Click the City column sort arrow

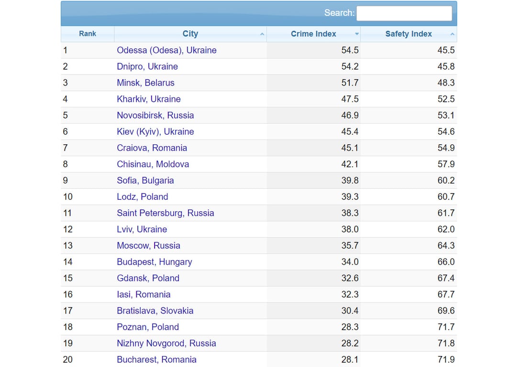coord(262,34)
